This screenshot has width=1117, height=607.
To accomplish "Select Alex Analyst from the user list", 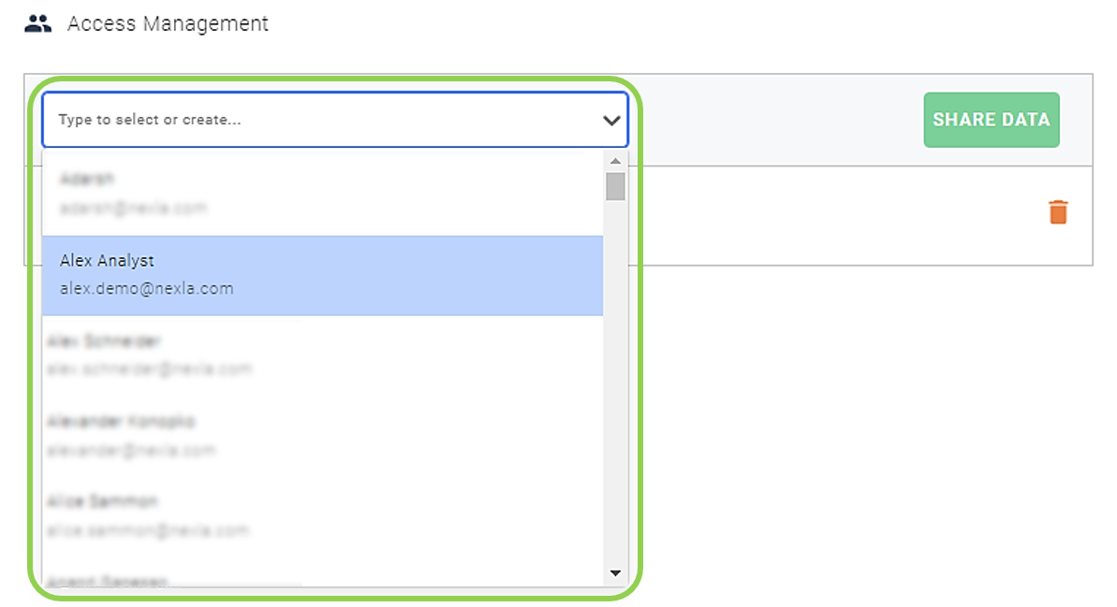I will click(x=323, y=275).
